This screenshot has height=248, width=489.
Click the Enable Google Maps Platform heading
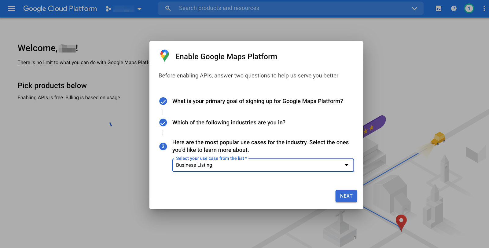tap(226, 57)
